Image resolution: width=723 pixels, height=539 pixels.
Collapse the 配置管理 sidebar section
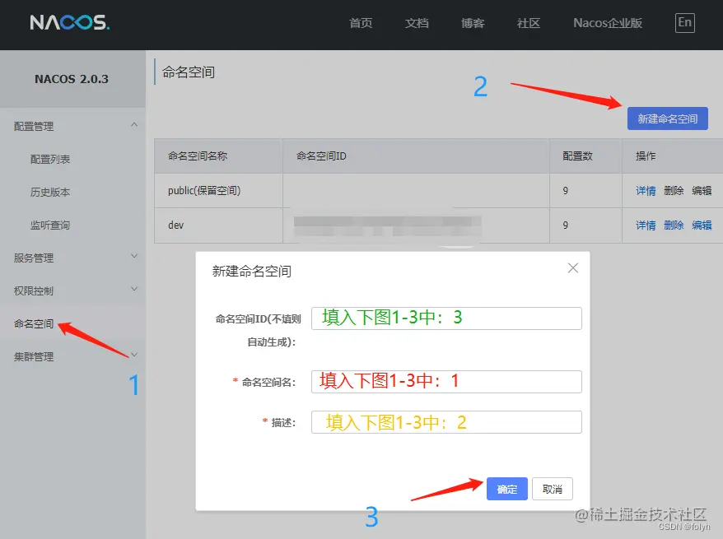133,125
